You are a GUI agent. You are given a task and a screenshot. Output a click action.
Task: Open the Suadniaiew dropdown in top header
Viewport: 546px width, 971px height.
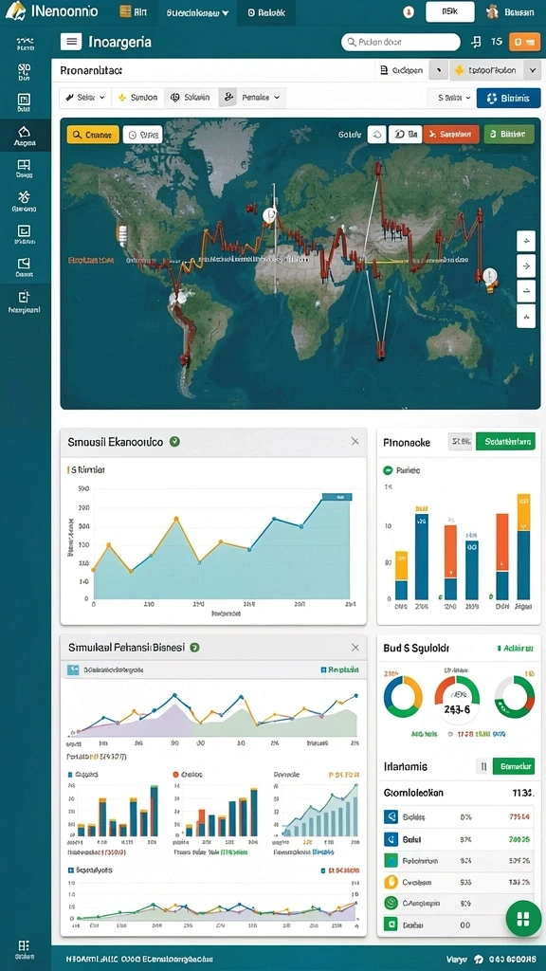click(x=197, y=12)
